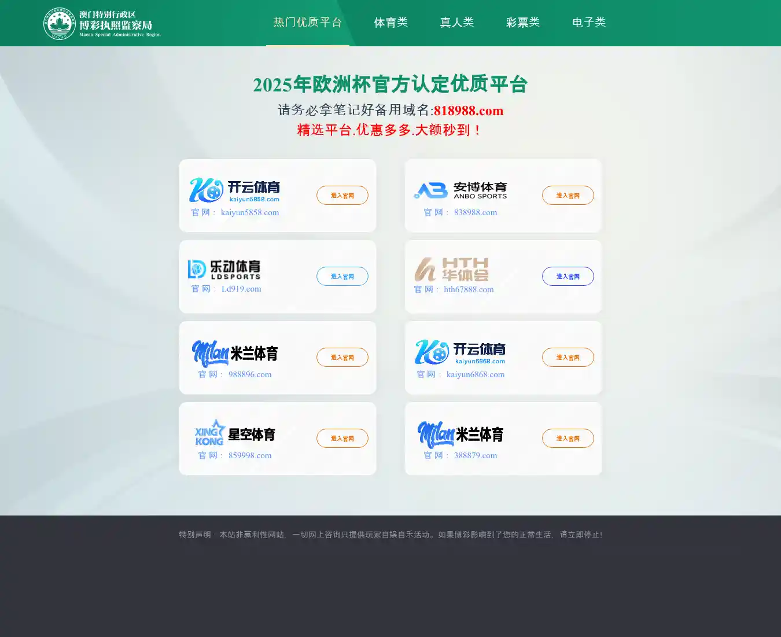The image size is (781, 637).
Task: Click the Macao emblem logo in the header
Action: pyautogui.click(x=60, y=24)
